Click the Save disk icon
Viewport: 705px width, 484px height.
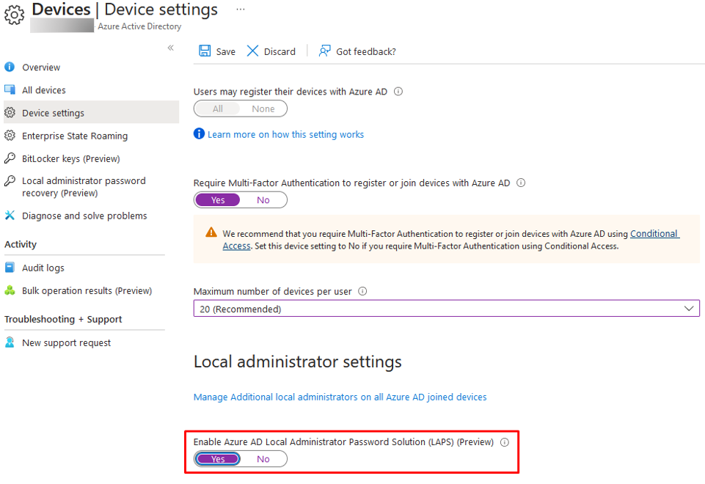point(205,51)
